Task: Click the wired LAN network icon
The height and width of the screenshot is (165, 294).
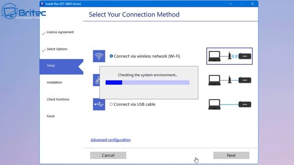Action: tap(96, 80)
